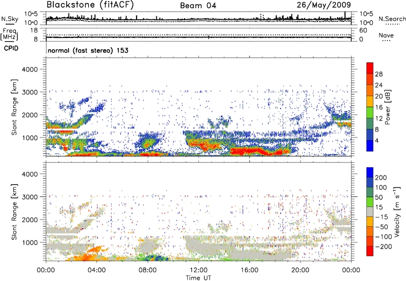Click the 'Beam 04' heading
The height and width of the screenshot is (281, 406).
[198, 6]
